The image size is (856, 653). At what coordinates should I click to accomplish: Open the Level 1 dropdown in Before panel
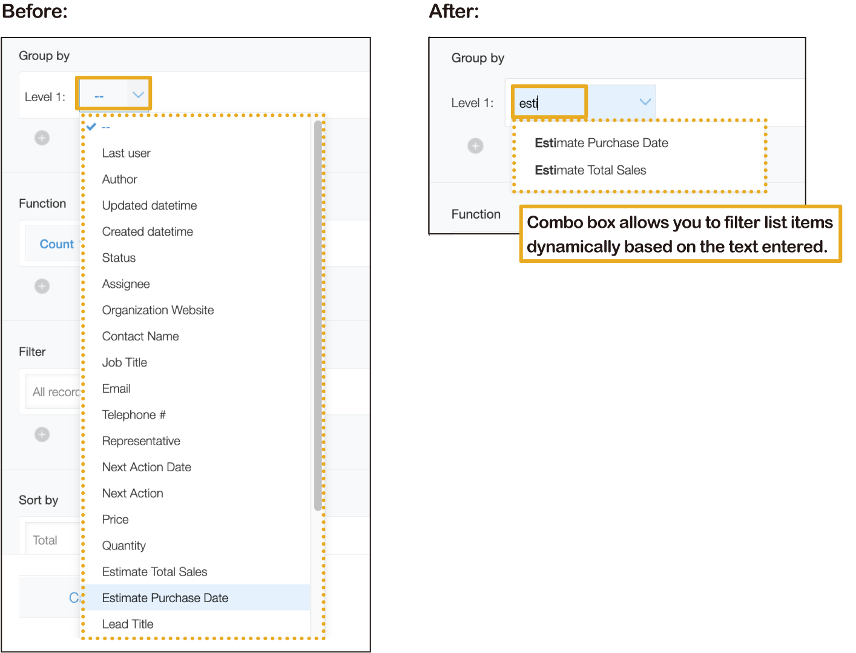(x=113, y=95)
